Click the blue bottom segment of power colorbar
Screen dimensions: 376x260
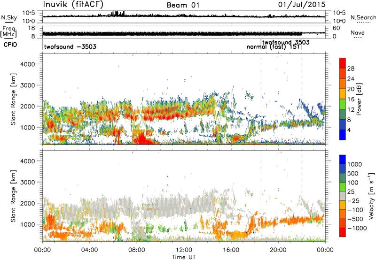coord(343,135)
